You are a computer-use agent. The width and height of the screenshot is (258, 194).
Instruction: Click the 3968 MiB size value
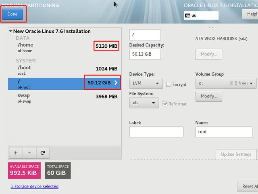[106, 97]
